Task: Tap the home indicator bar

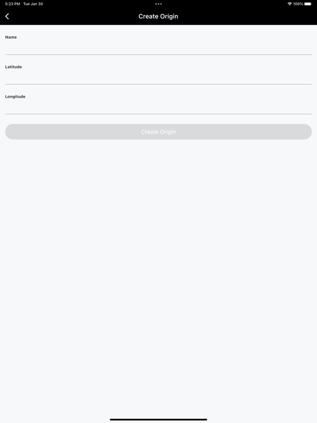Action: [x=158, y=420]
